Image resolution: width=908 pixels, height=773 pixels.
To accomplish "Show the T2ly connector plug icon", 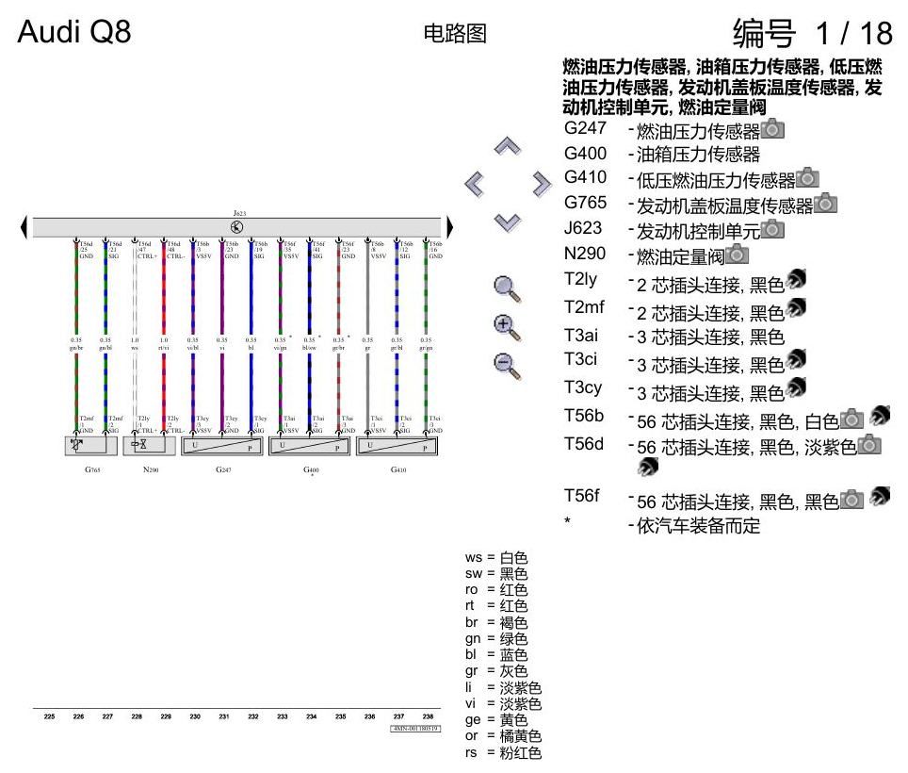I will [x=796, y=279].
